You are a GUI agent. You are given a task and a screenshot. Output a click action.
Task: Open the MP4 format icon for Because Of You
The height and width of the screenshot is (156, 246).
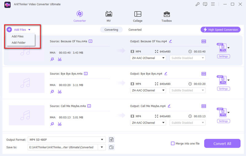[222, 48]
